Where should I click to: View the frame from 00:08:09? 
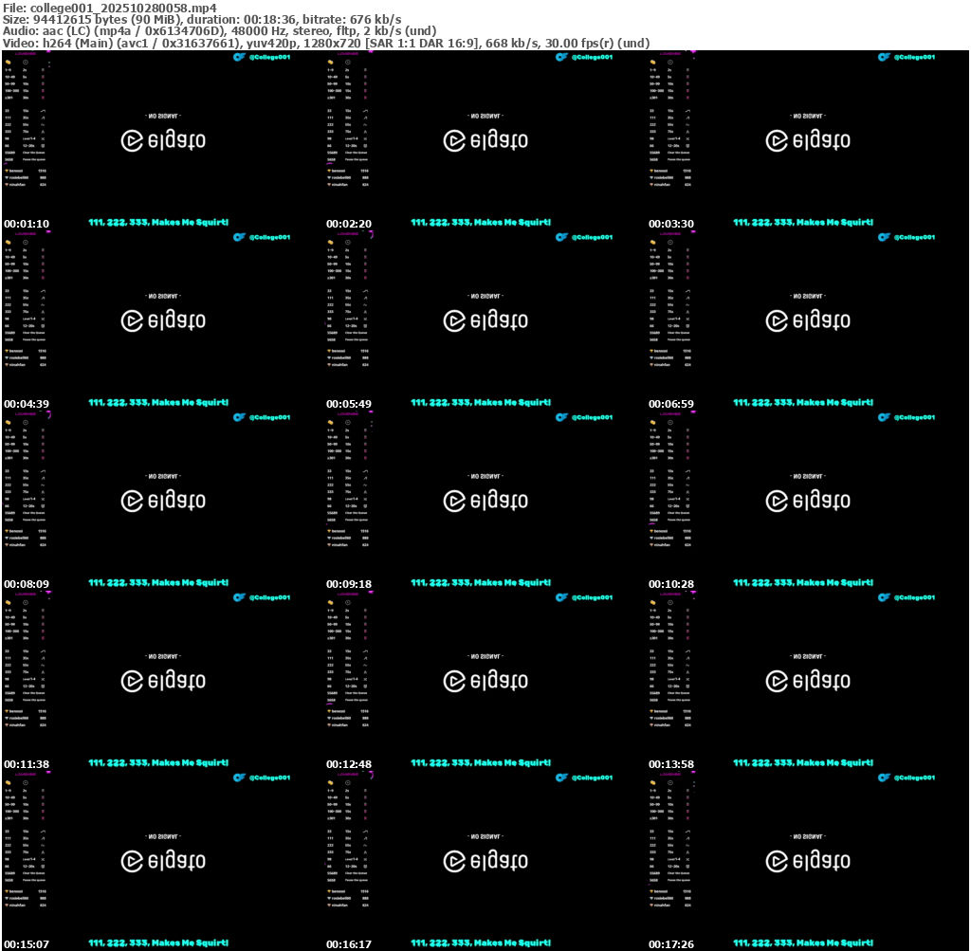163,501
